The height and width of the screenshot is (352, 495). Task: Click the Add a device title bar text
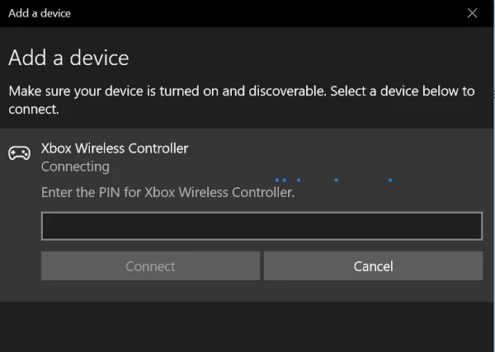40,13
